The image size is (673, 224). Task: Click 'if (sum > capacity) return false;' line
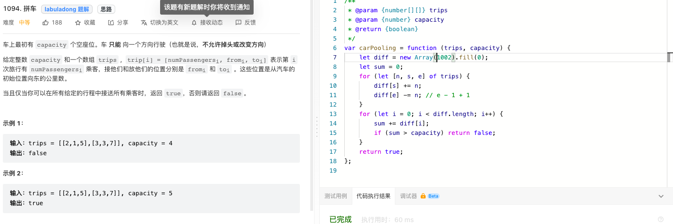pos(434,133)
